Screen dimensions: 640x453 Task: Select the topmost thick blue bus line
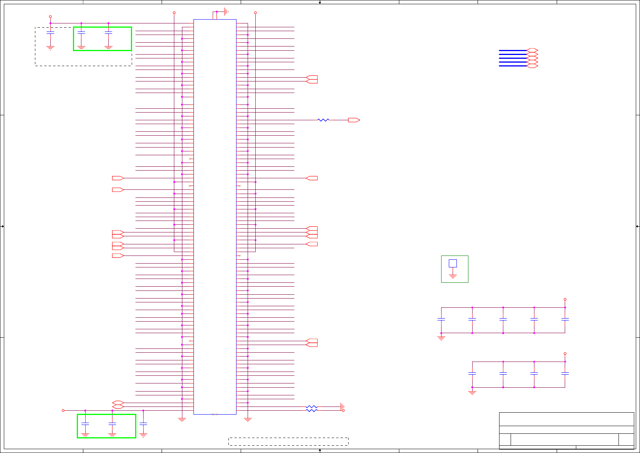(513, 50)
